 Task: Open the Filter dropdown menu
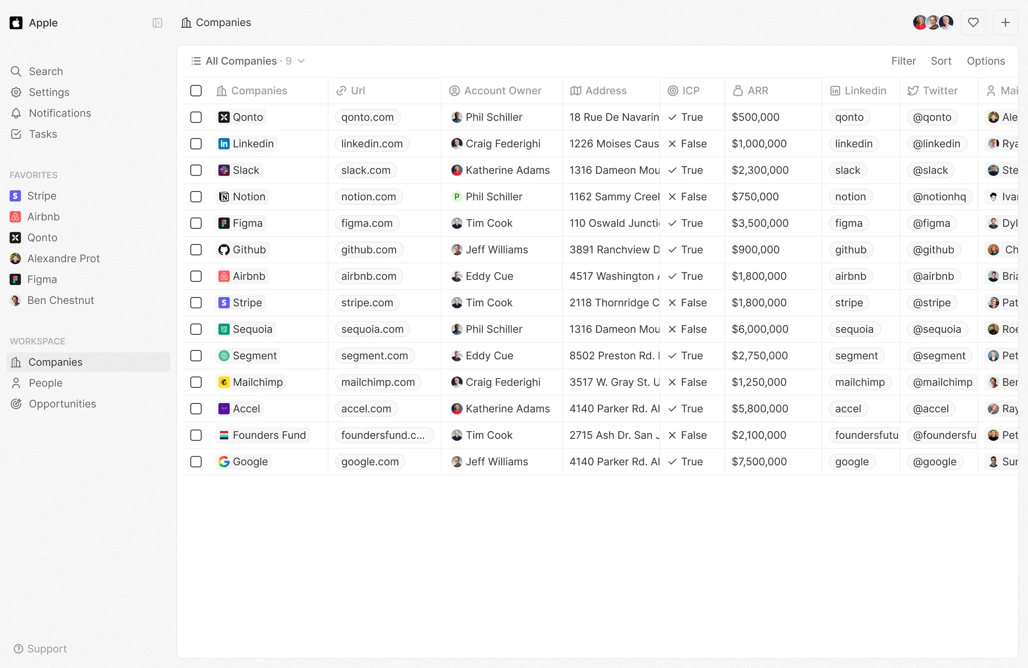(x=904, y=61)
